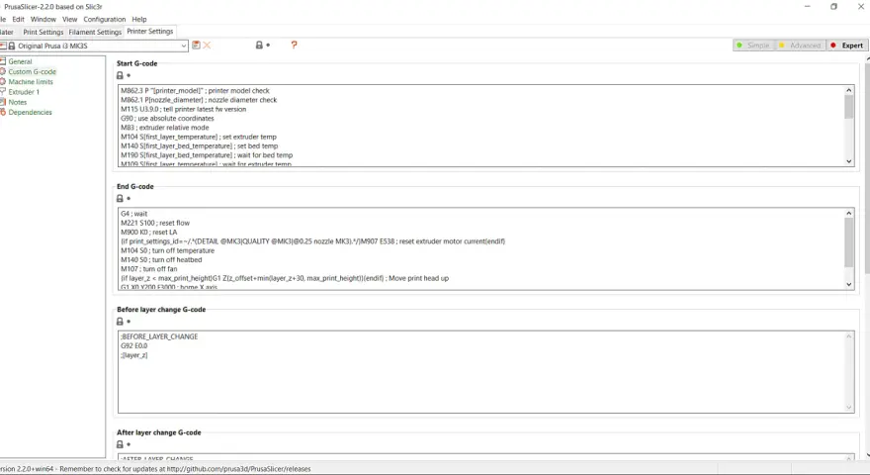
Task: Select the Printer Settings tab
Action: tap(150, 32)
